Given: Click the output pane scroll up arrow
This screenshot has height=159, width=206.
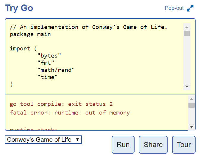Looking at the screenshot, I should (191, 99).
